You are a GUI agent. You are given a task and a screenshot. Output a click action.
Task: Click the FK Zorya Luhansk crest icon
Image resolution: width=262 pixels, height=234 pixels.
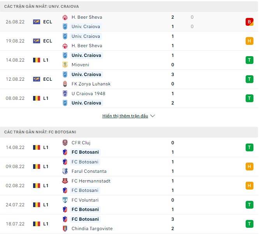[x=65, y=84]
